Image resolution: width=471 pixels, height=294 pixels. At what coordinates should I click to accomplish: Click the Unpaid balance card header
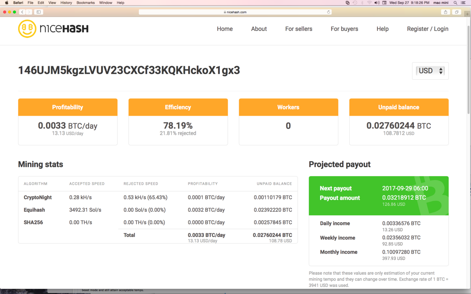coord(399,107)
